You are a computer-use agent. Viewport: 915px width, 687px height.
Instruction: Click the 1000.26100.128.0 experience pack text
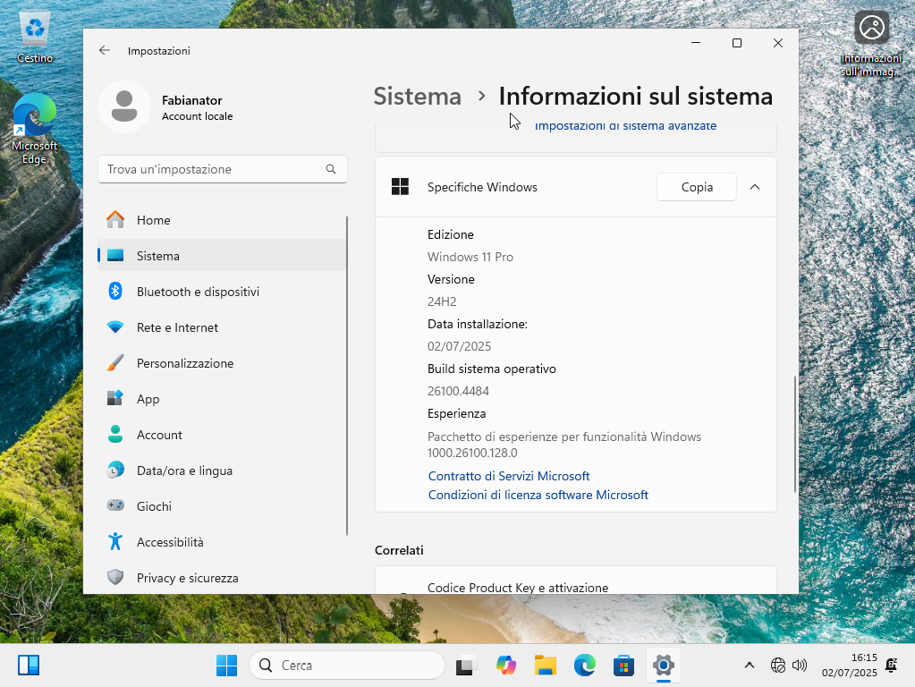472,453
